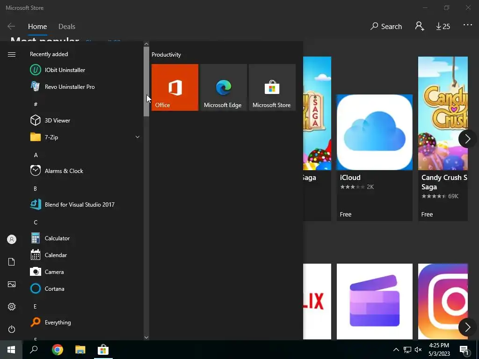Viewport: 479px width, 359px height.
Task: Click the Recently added heading
Action: click(x=49, y=54)
